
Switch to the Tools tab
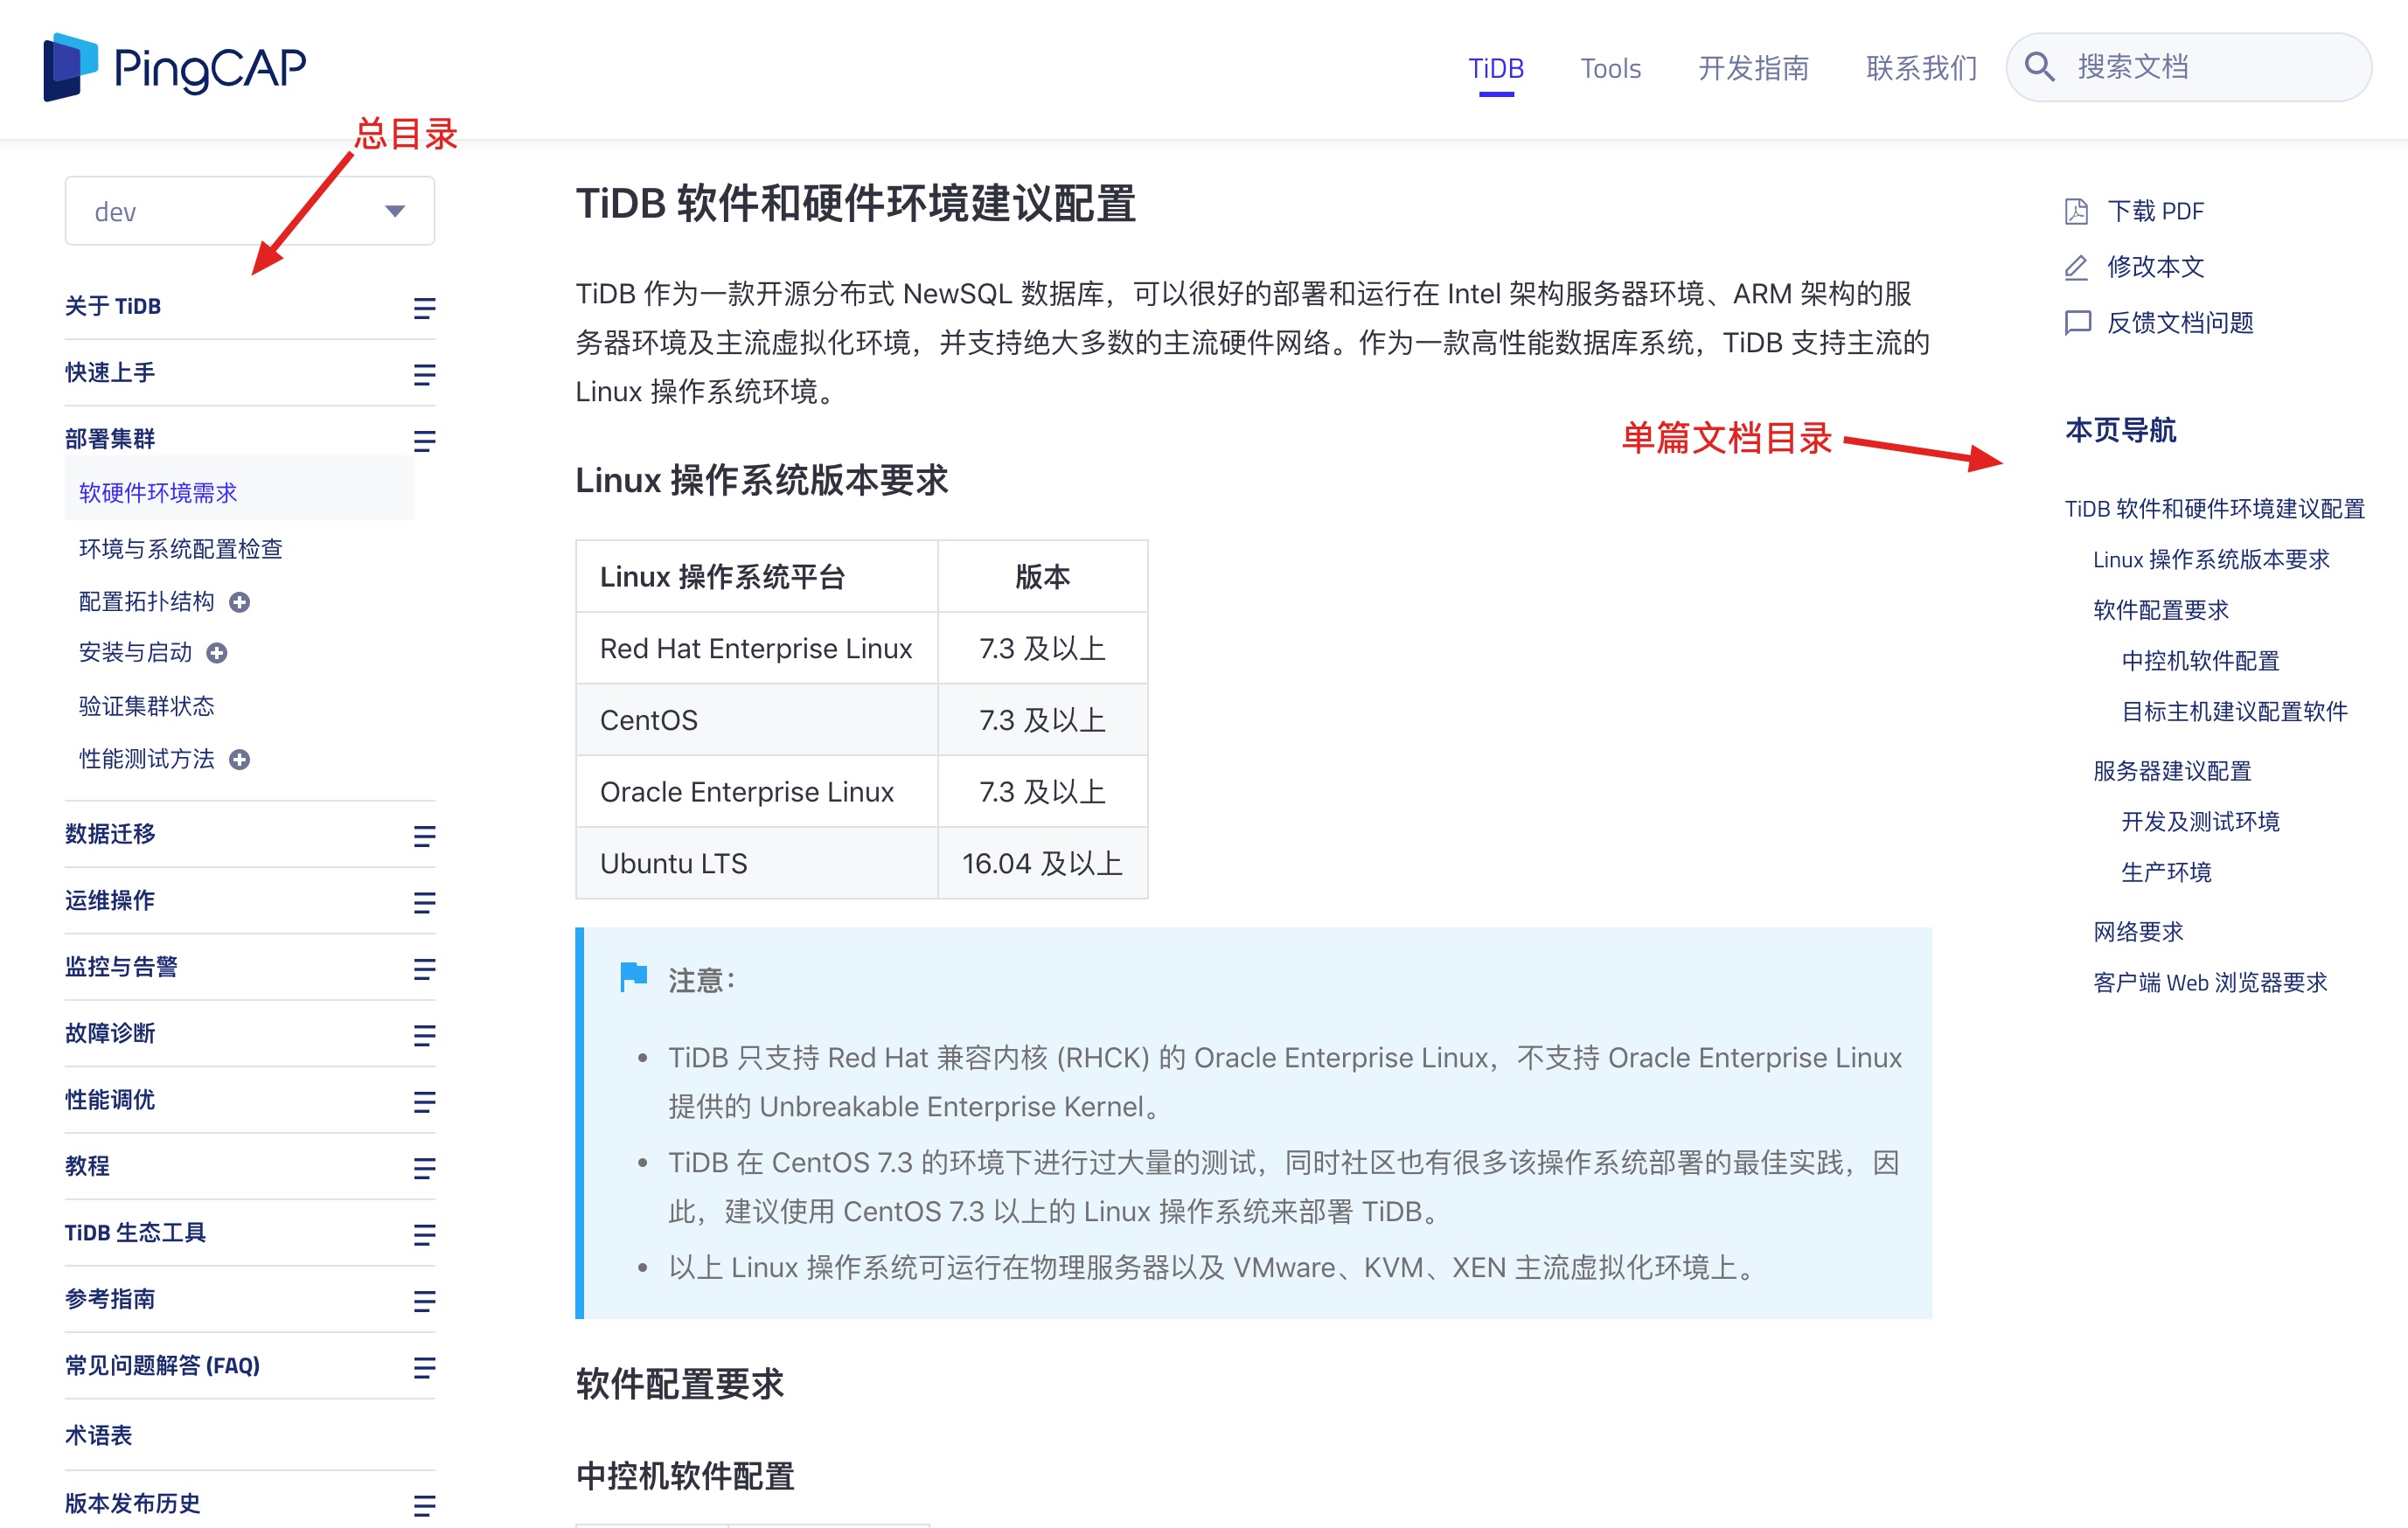[1610, 68]
